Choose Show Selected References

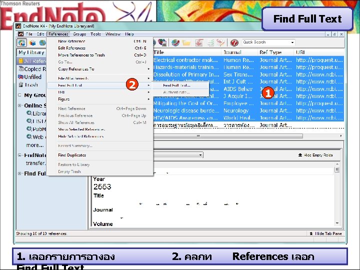100,129
